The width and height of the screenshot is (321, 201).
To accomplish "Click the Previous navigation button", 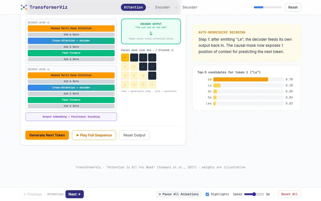I will (x=32, y=194).
